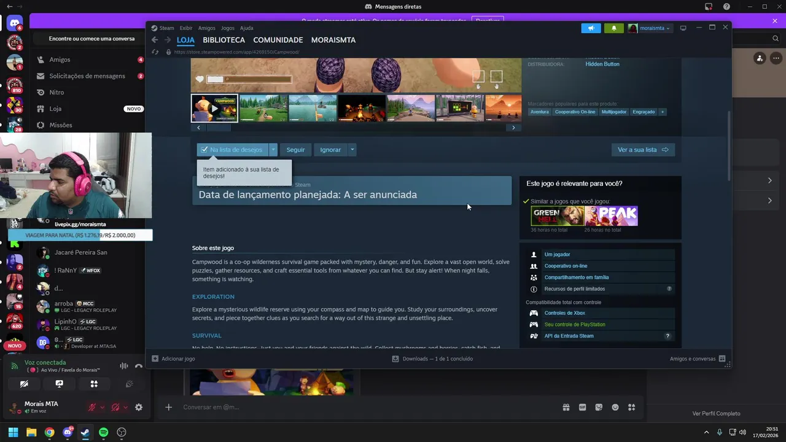
Task: Click the Aventura tag
Action: pyautogui.click(x=540, y=112)
